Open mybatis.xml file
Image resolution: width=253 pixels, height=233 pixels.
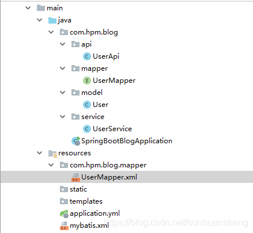click(x=89, y=226)
